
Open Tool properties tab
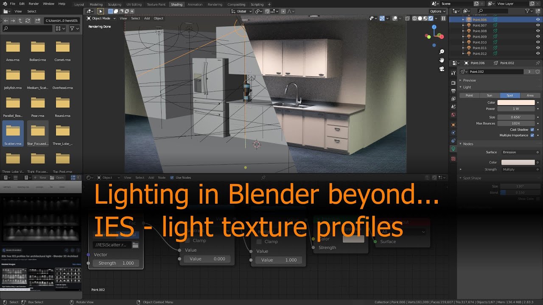453,73
